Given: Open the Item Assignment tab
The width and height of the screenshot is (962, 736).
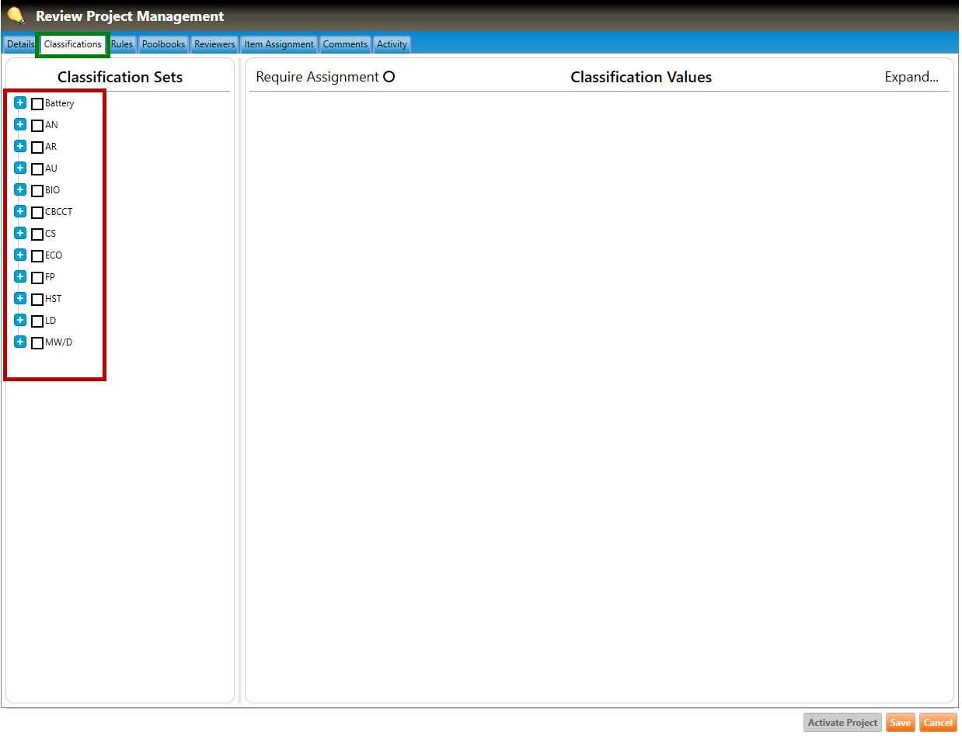Looking at the screenshot, I should tap(279, 44).
